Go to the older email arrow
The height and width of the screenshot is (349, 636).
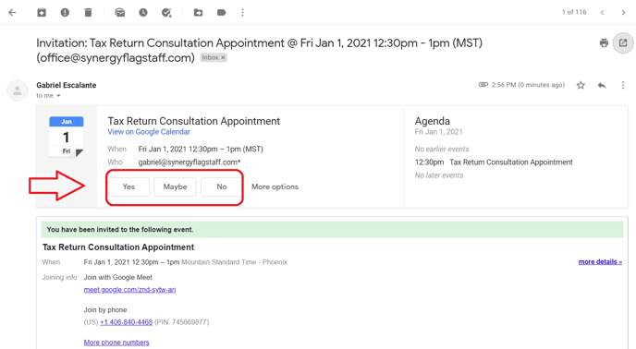[623, 13]
